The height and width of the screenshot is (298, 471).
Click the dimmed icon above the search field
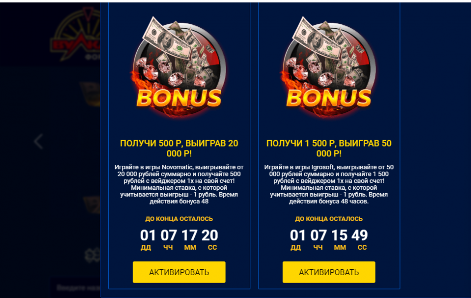[x=92, y=255]
